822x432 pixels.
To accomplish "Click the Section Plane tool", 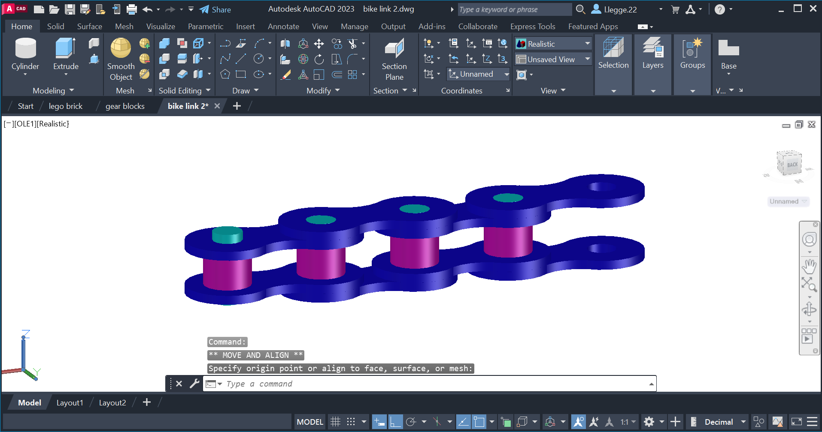I will (394, 59).
